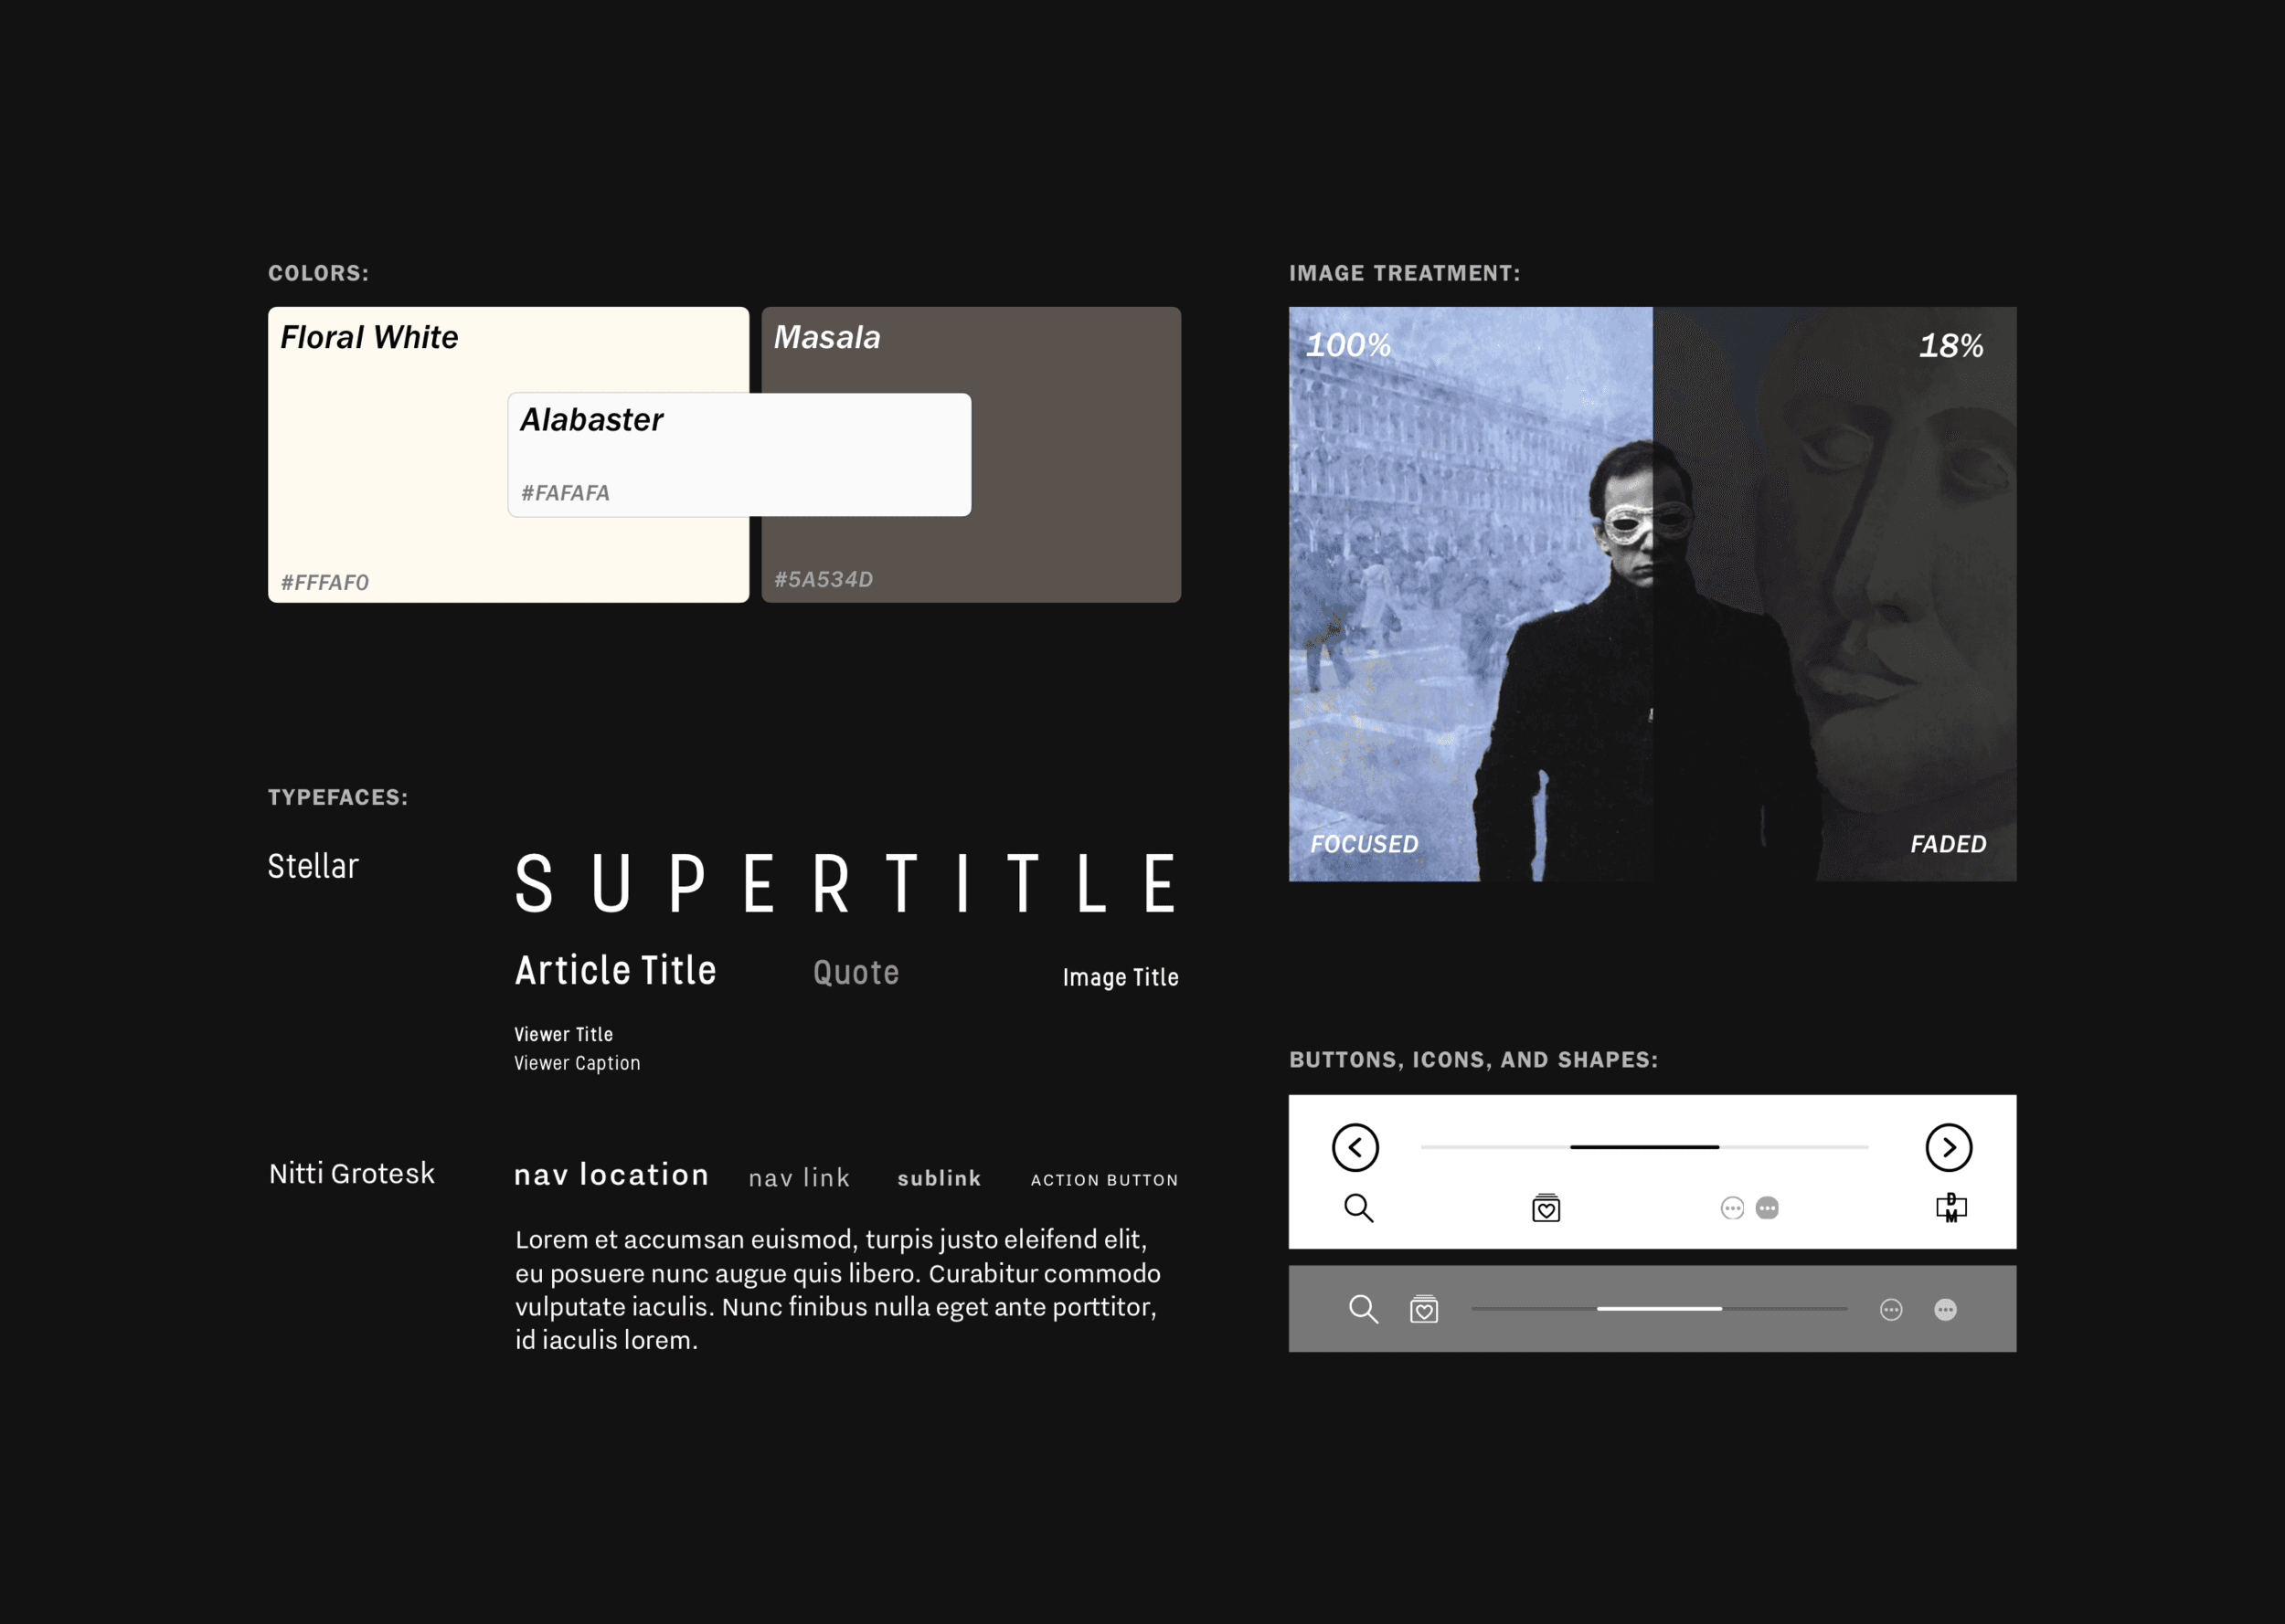The image size is (2285, 1624).
Task: Click outlined ellipsis icon in white panel
Action: click(1732, 1208)
